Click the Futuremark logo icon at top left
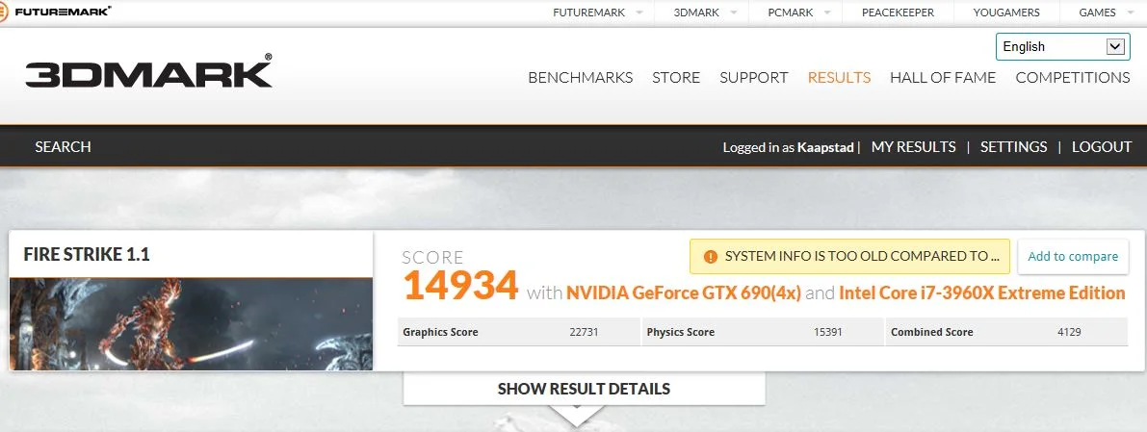The width and height of the screenshot is (1147, 432). click(3, 12)
